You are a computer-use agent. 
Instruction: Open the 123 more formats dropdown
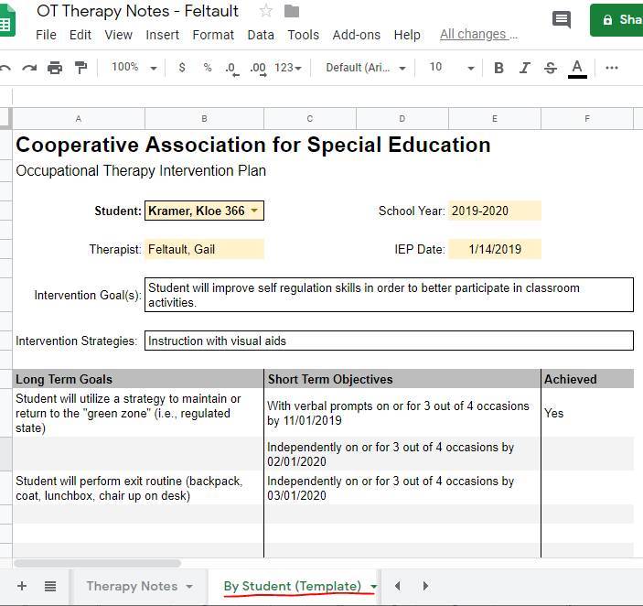(288, 68)
